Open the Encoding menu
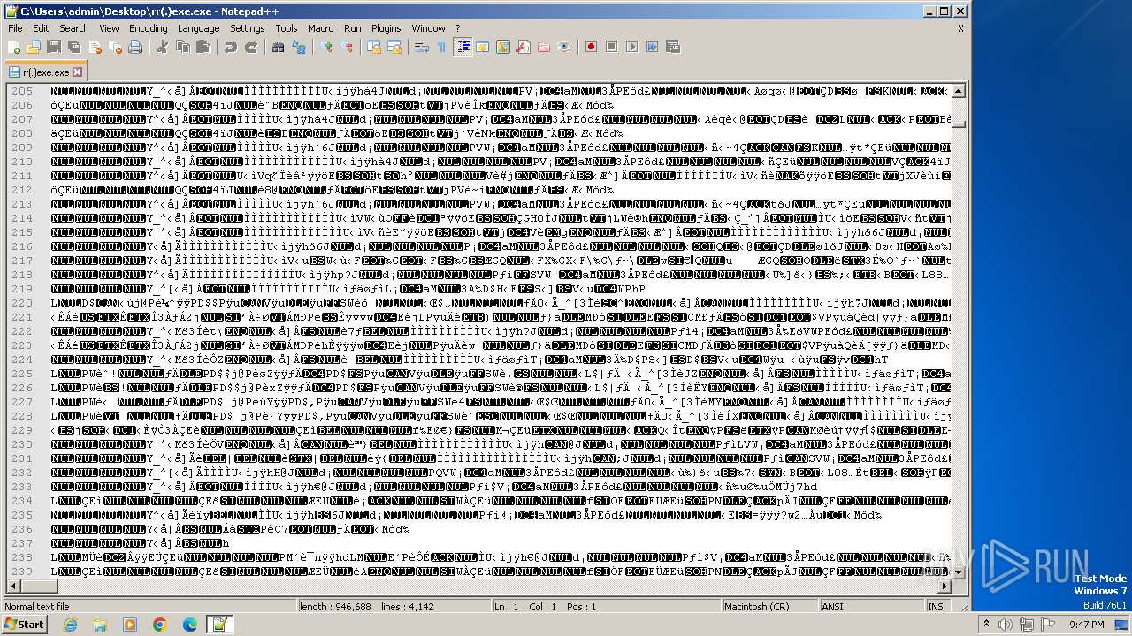The width and height of the screenshot is (1132, 636). (x=149, y=28)
